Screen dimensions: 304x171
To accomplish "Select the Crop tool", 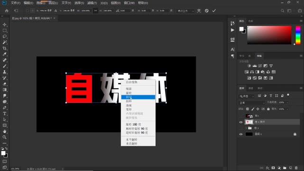I will (5, 48).
